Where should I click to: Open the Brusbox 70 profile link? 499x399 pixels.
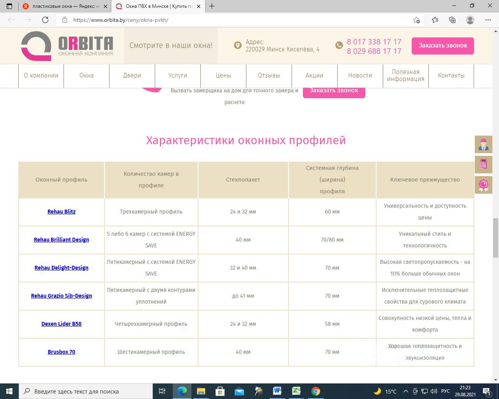(62, 352)
